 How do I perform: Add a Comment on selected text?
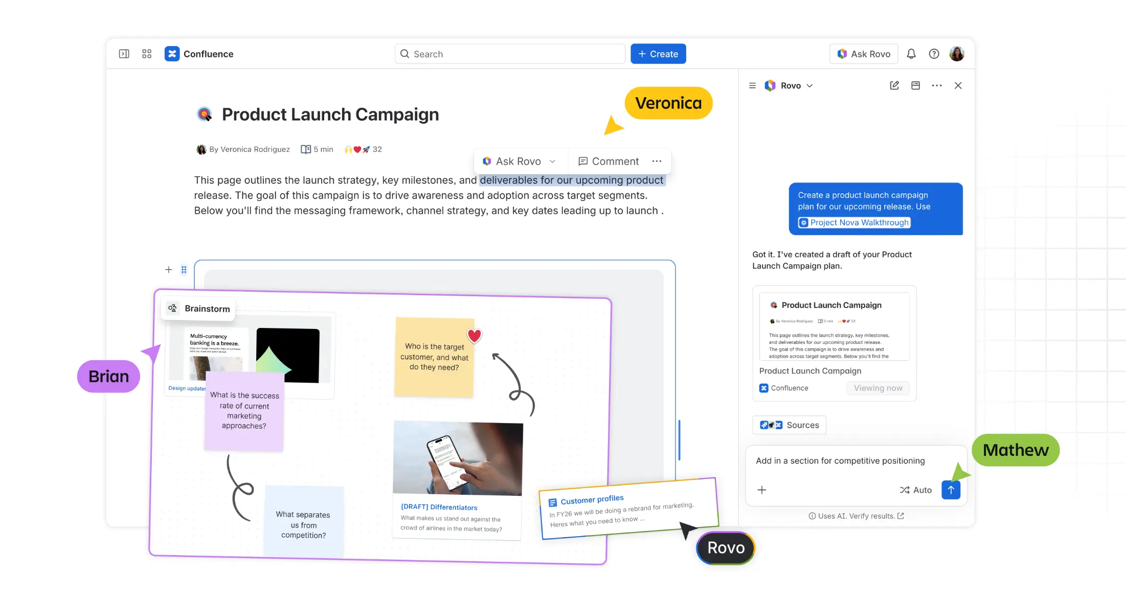608,161
